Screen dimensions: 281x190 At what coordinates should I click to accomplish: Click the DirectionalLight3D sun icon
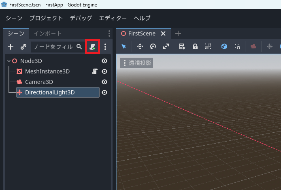(19, 92)
